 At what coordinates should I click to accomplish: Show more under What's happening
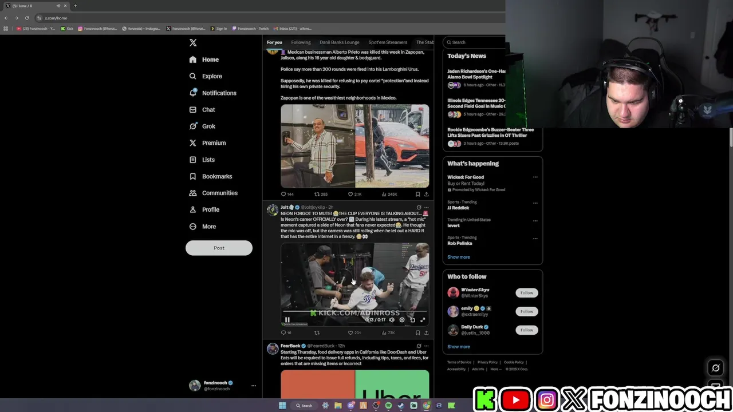click(459, 257)
